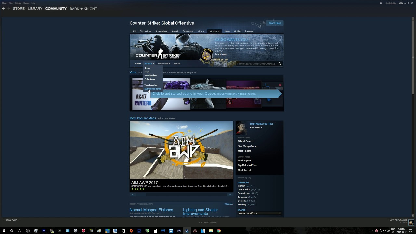Click the network icon in system tray
The height and width of the screenshot is (234, 416).
tap(384, 231)
